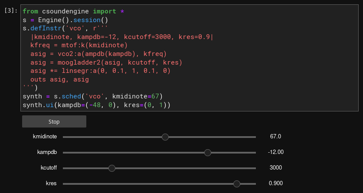Click the kcutoff value showing 3000
363x193 pixels.
[276, 168]
